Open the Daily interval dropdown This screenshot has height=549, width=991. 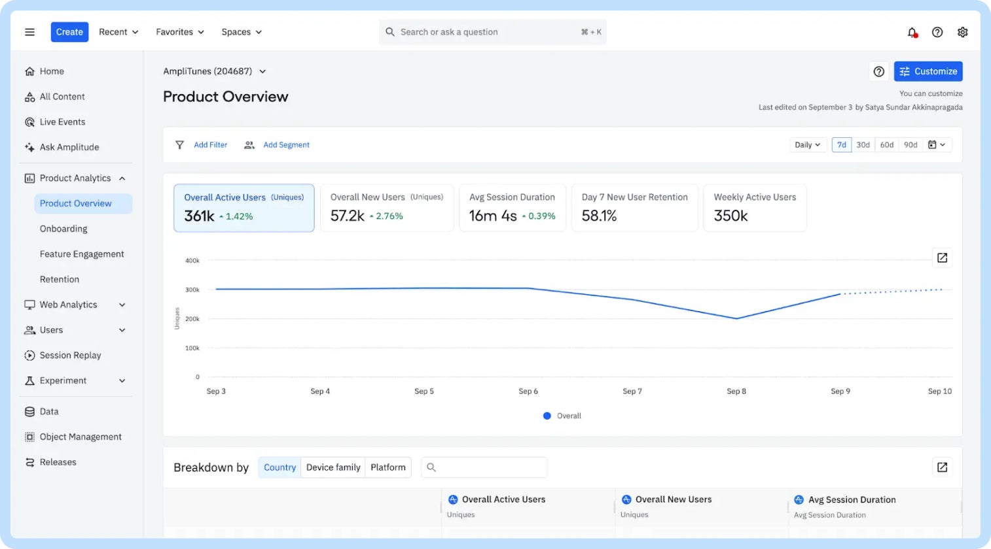coord(807,145)
